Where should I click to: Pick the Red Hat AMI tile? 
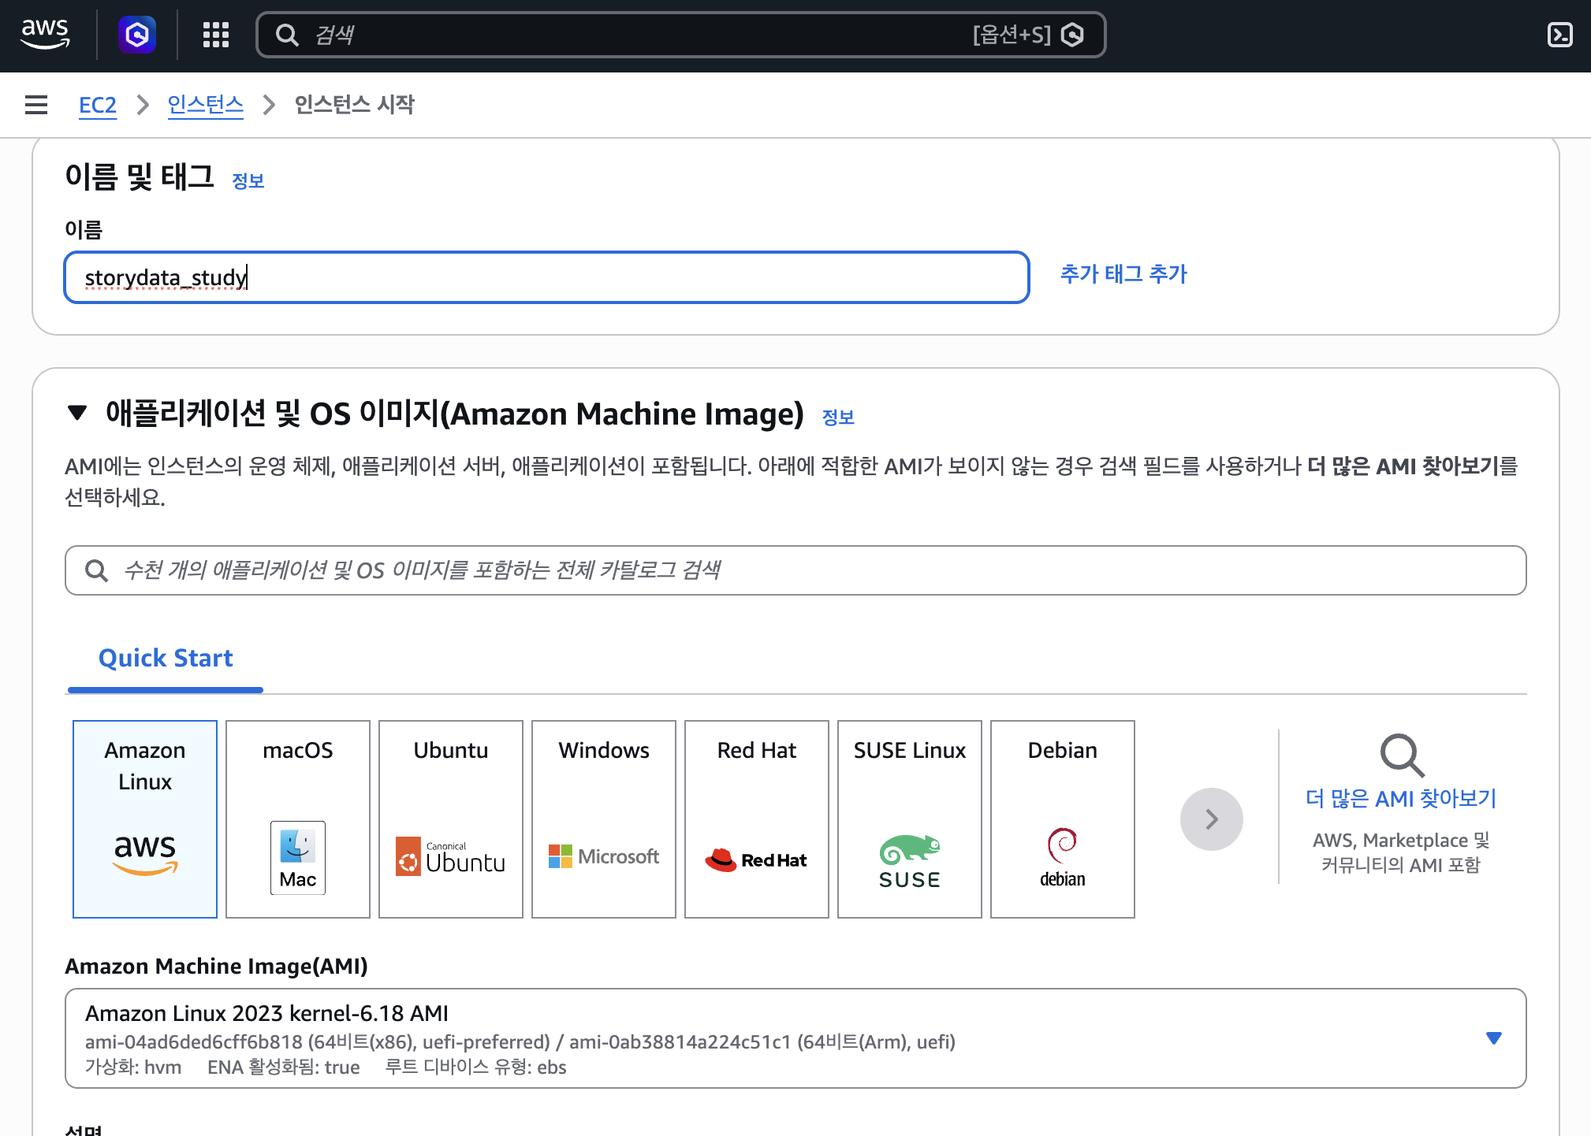click(757, 819)
